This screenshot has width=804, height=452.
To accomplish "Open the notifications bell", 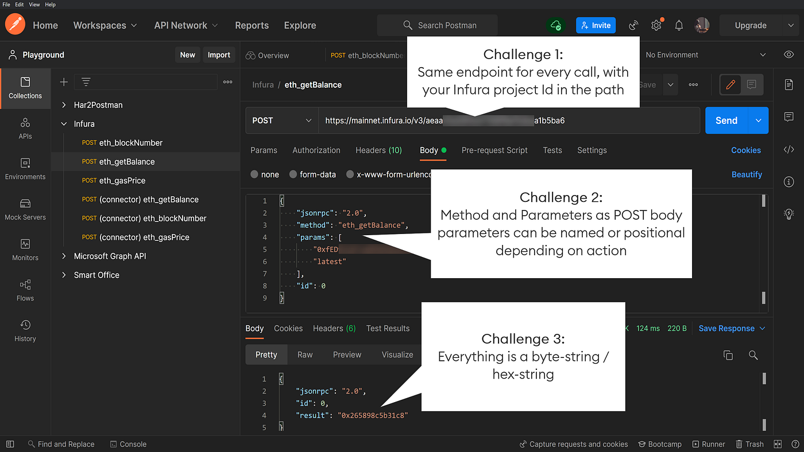I will 679,25.
